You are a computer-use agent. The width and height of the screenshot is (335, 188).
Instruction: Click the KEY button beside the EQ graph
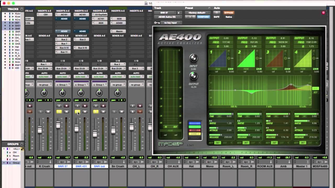coord(316,92)
